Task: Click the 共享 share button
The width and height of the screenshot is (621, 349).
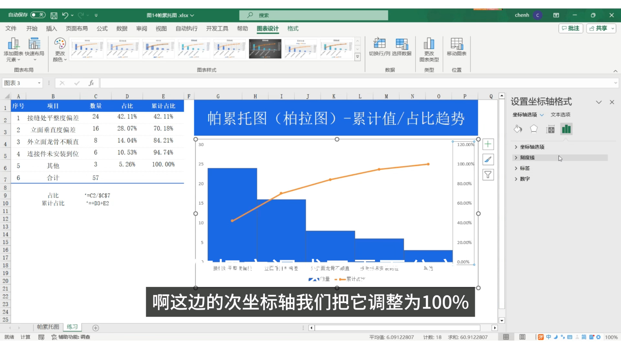Action: [598, 28]
